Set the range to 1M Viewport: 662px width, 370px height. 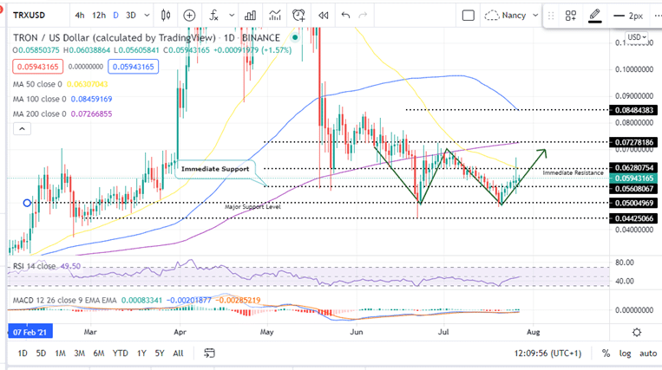tap(61, 354)
